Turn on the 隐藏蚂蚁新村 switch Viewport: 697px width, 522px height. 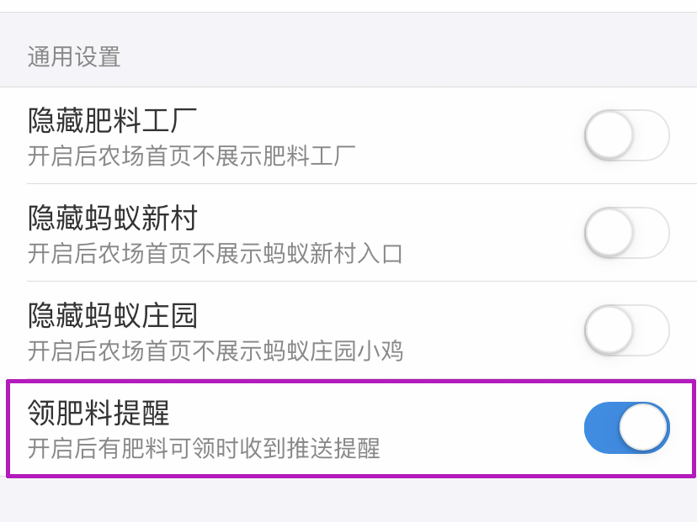[x=626, y=233]
